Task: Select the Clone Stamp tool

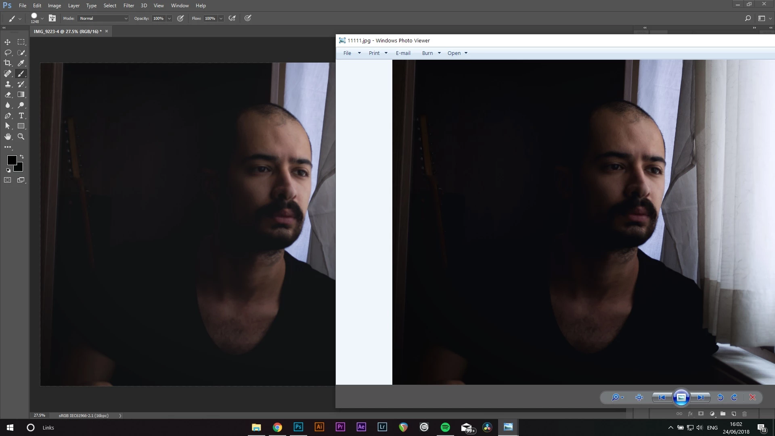Action: [8, 84]
